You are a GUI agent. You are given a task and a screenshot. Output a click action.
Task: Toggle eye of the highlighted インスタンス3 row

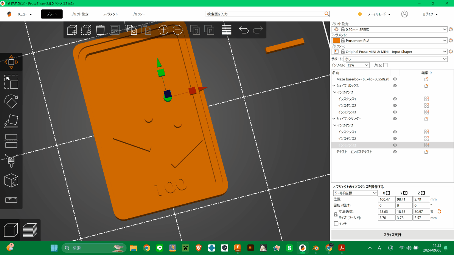click(x=395, y=145)
